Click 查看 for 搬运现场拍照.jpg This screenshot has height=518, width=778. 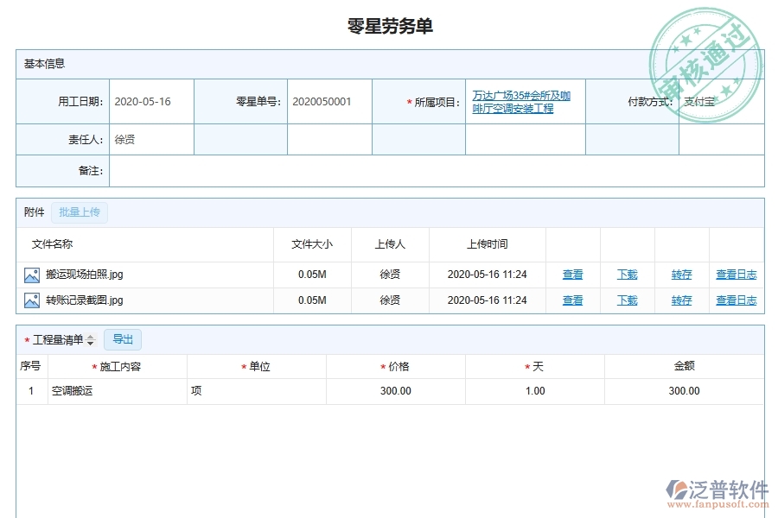(x=573, y=274)
